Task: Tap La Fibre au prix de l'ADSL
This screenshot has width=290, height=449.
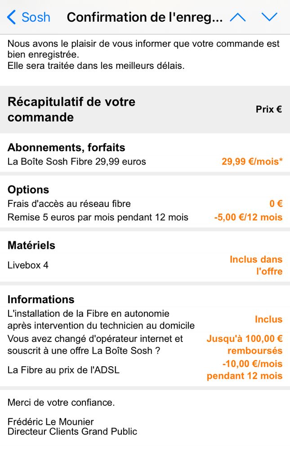Action: 63,370
